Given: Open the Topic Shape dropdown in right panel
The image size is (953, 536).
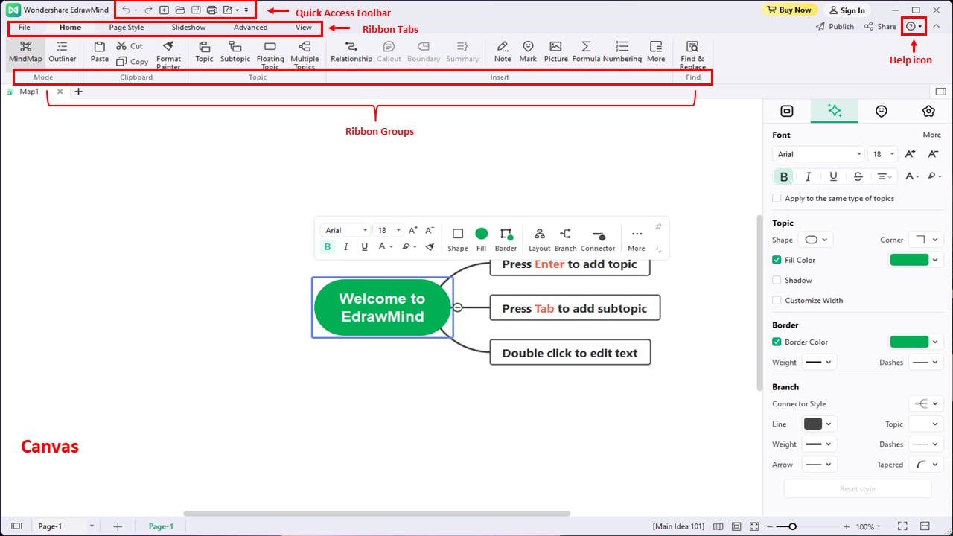Looking at the screenshot, I should tap(815, 240).
